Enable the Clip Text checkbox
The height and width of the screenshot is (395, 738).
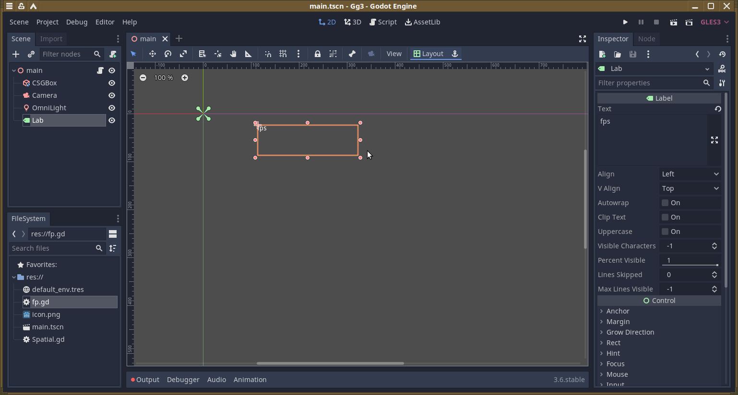tap(665, 217)
